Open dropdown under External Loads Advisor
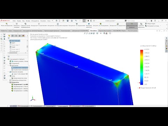 pos(58,28)
